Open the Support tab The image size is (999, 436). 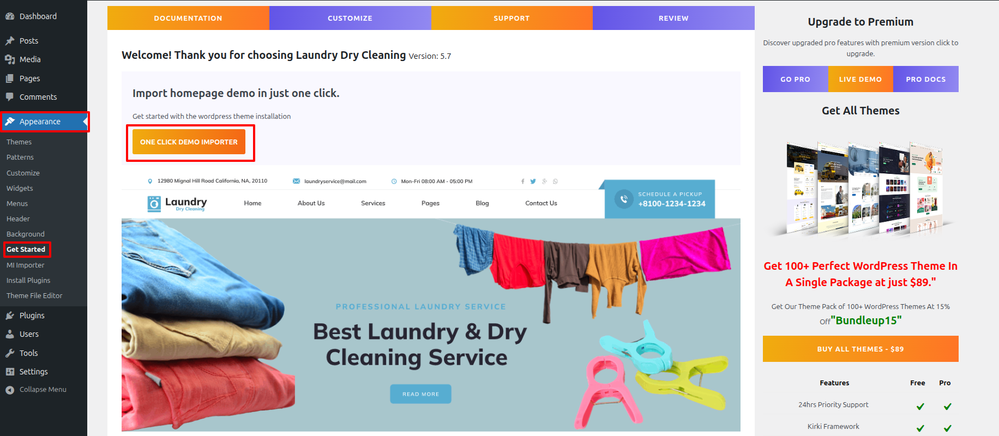[511, 18]
